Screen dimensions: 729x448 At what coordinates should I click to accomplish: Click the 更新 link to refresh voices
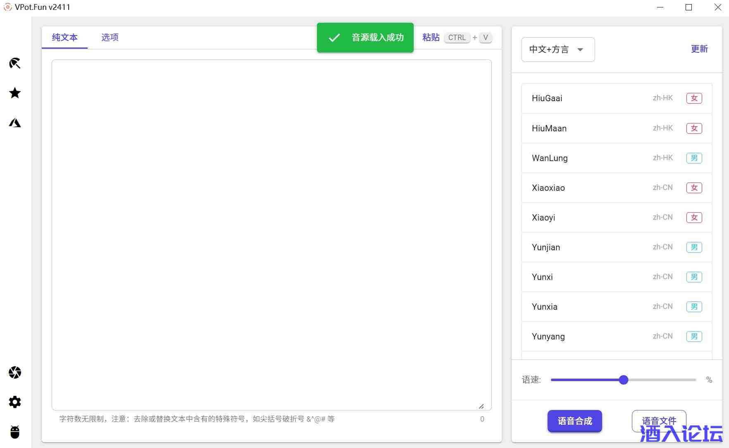pyautogui.click(x=699, y=49)
